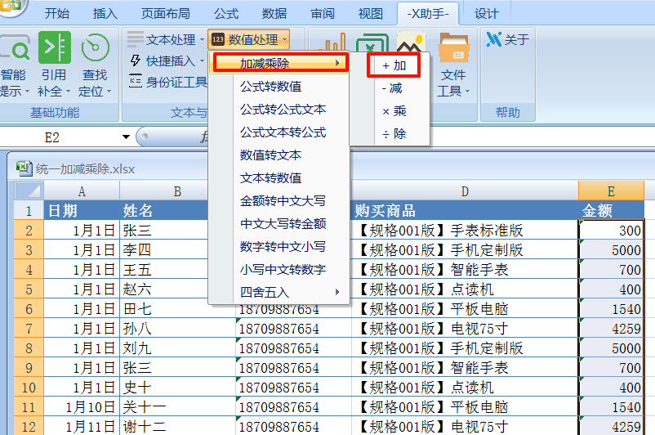Select the -X助手- tab
Image resolution: width=655 pixels, height=435 pixels.
point(428,13)
